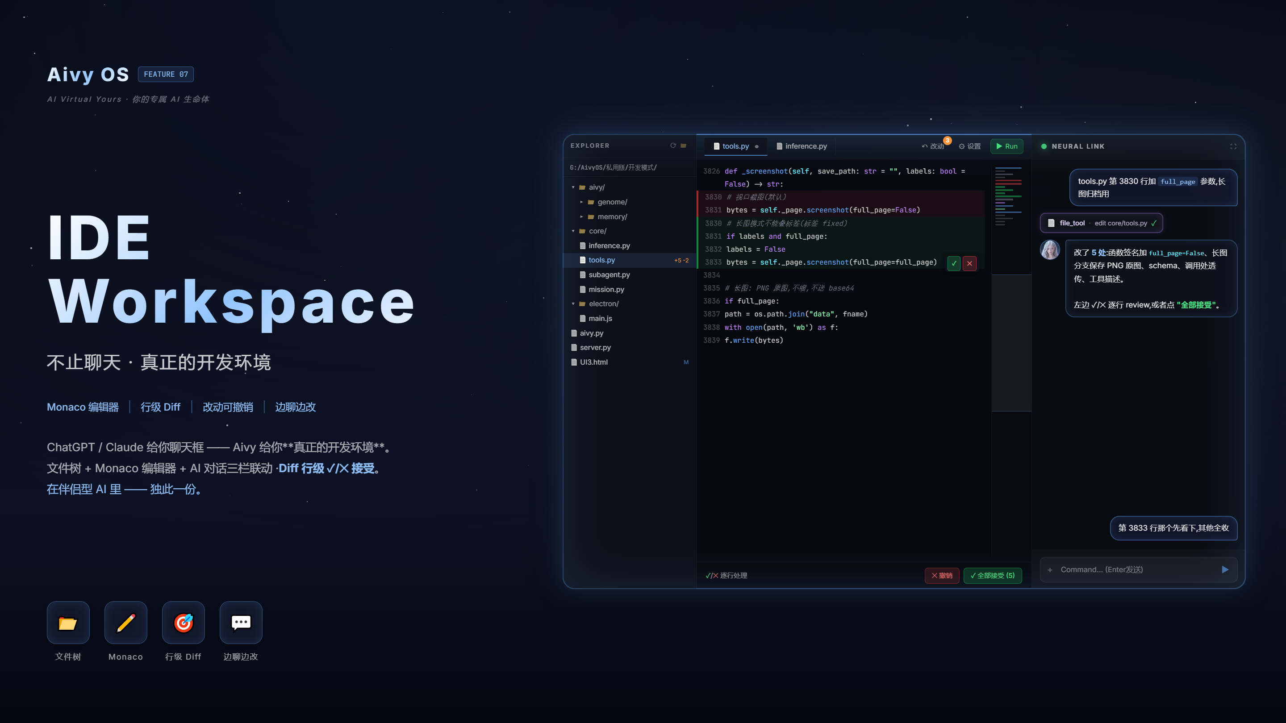Open inference.py in the file tree
Screen dimensions: 1286x723
pos(629,245)
